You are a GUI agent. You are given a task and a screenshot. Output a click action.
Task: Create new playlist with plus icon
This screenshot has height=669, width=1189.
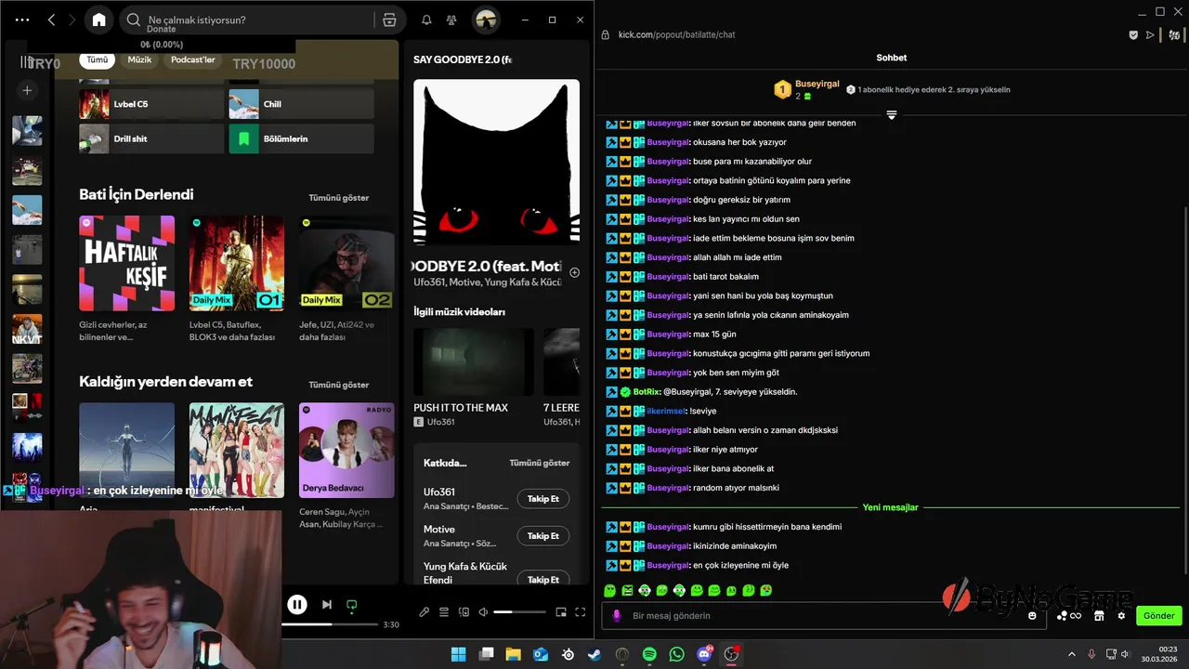[x=27, y=90]
